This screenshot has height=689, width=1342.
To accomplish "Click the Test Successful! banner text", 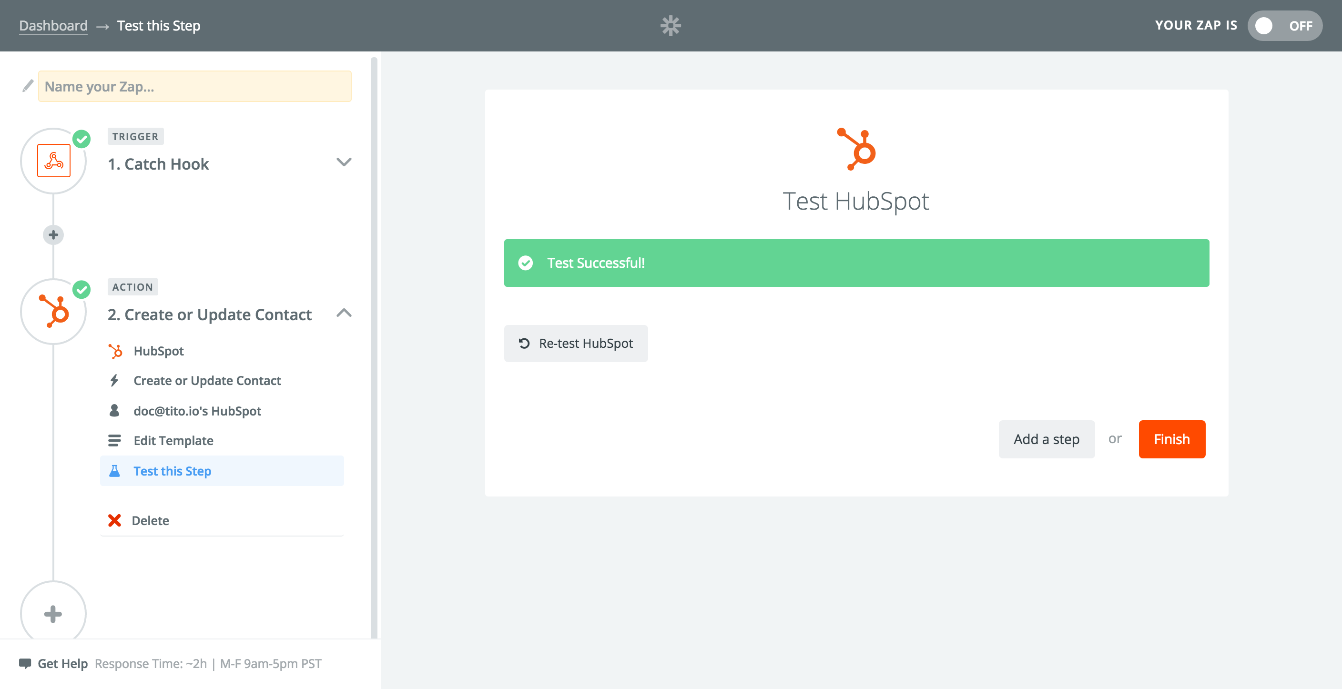I will [x=595, y=263].
